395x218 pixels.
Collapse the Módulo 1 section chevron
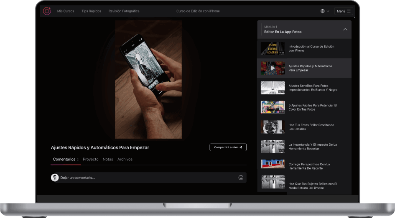[345, 30]
